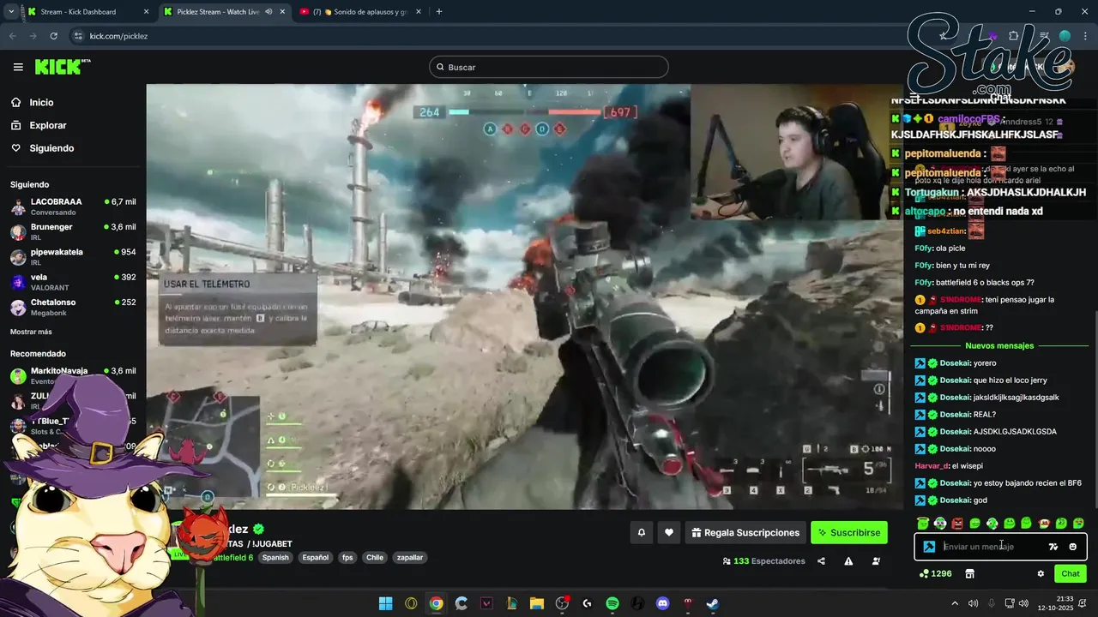Open Siguiendo in the sidebar
1098x617 pixels.
51,148
